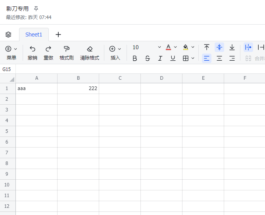265x215 pixels.
Task: Select the Format Painter (格式刷) tool
Action: point(66,49)
